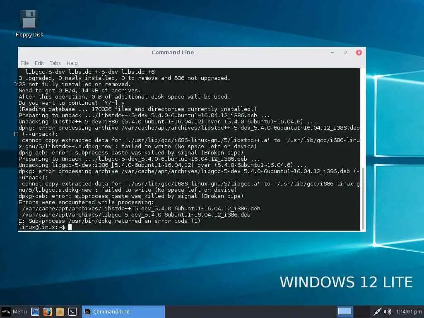Screen dimensions: 424x318
Task: Open the taskbar Menu start button
Action: (x=14, y=311)
